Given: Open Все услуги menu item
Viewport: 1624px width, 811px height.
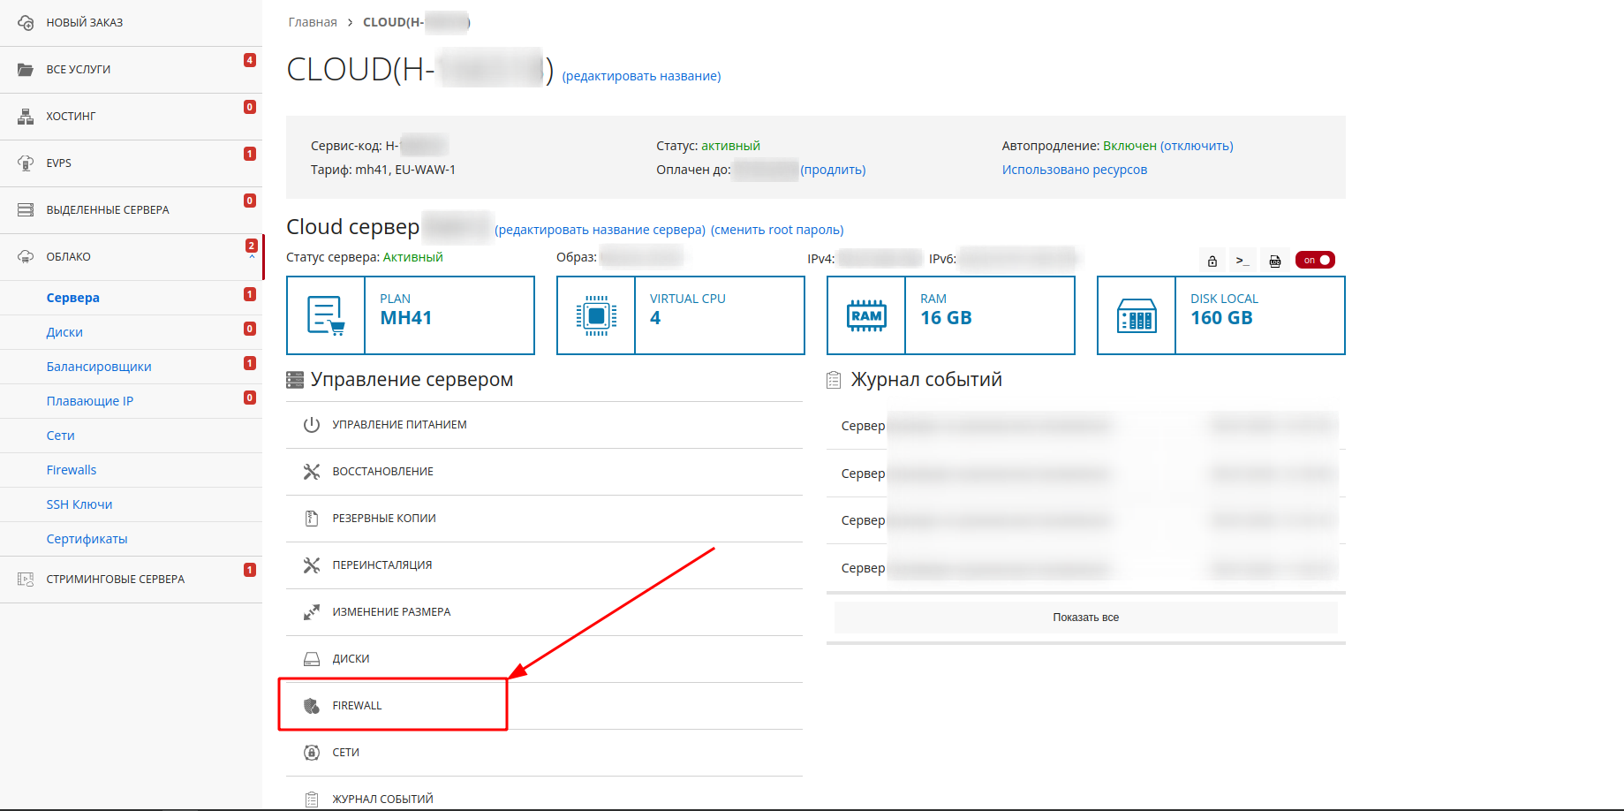Looking at the screenshot, I should pyautogui.click(x=132, y=70).
